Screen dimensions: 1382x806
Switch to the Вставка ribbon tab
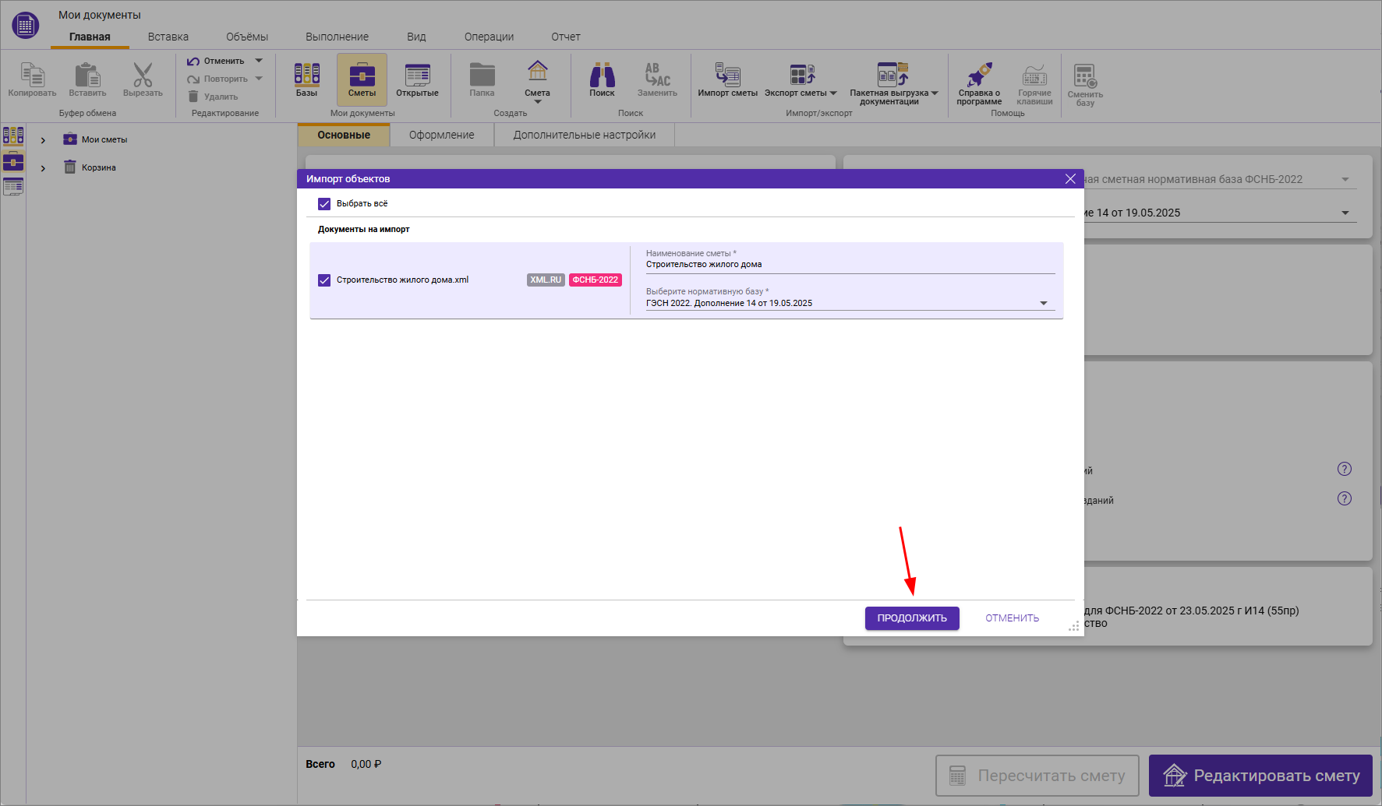pos(168,37)
